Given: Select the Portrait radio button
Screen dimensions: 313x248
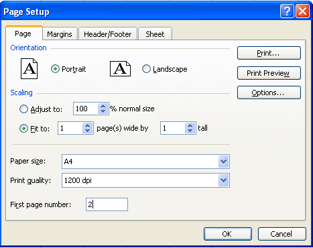Looking at the screenshot, I should (55, 69).
